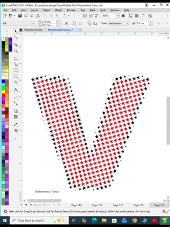170x227 pixels.
Task: Click the Open folder icon
Action: coord(10,16)
